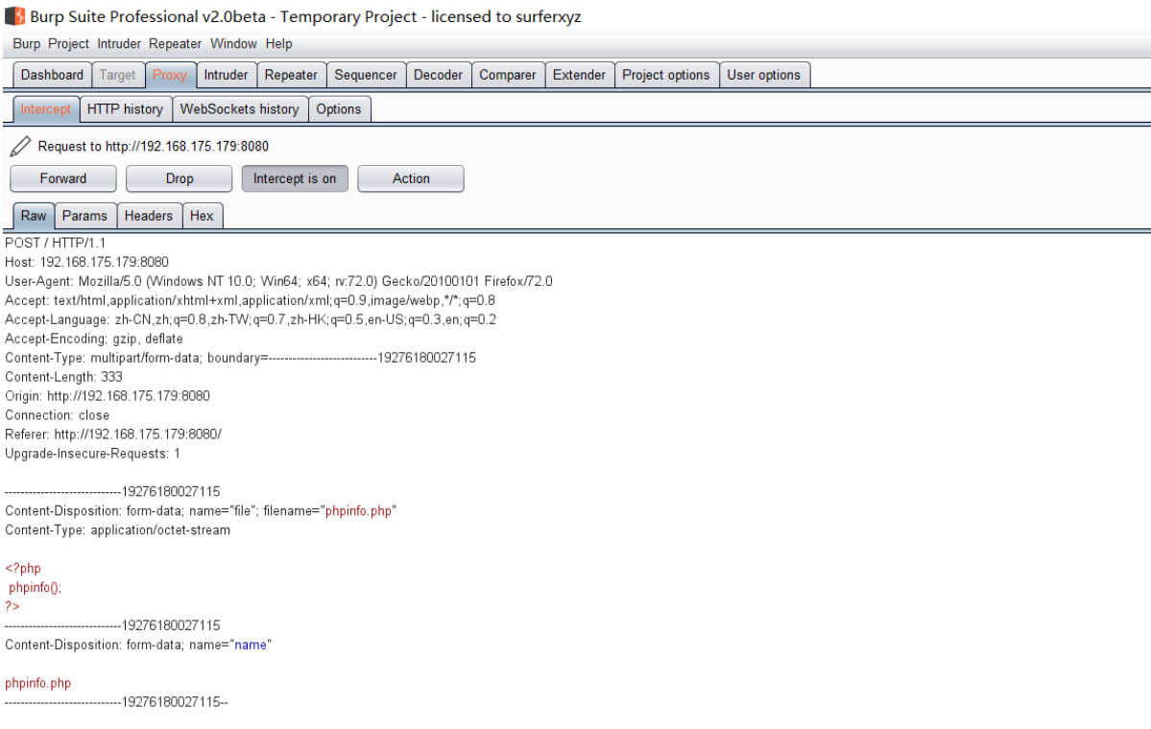The image size is (1151, 729).
Task: Click the 'Connection: close' header line
Action: (58, 415)
